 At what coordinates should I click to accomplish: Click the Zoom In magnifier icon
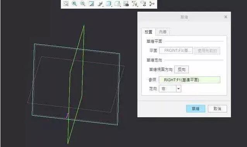pyautogui.click(x=74, y=3)
